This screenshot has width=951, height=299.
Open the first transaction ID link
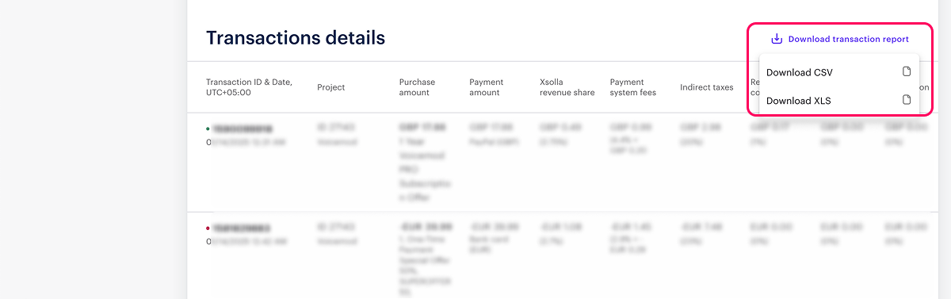[x=242, y=128]
